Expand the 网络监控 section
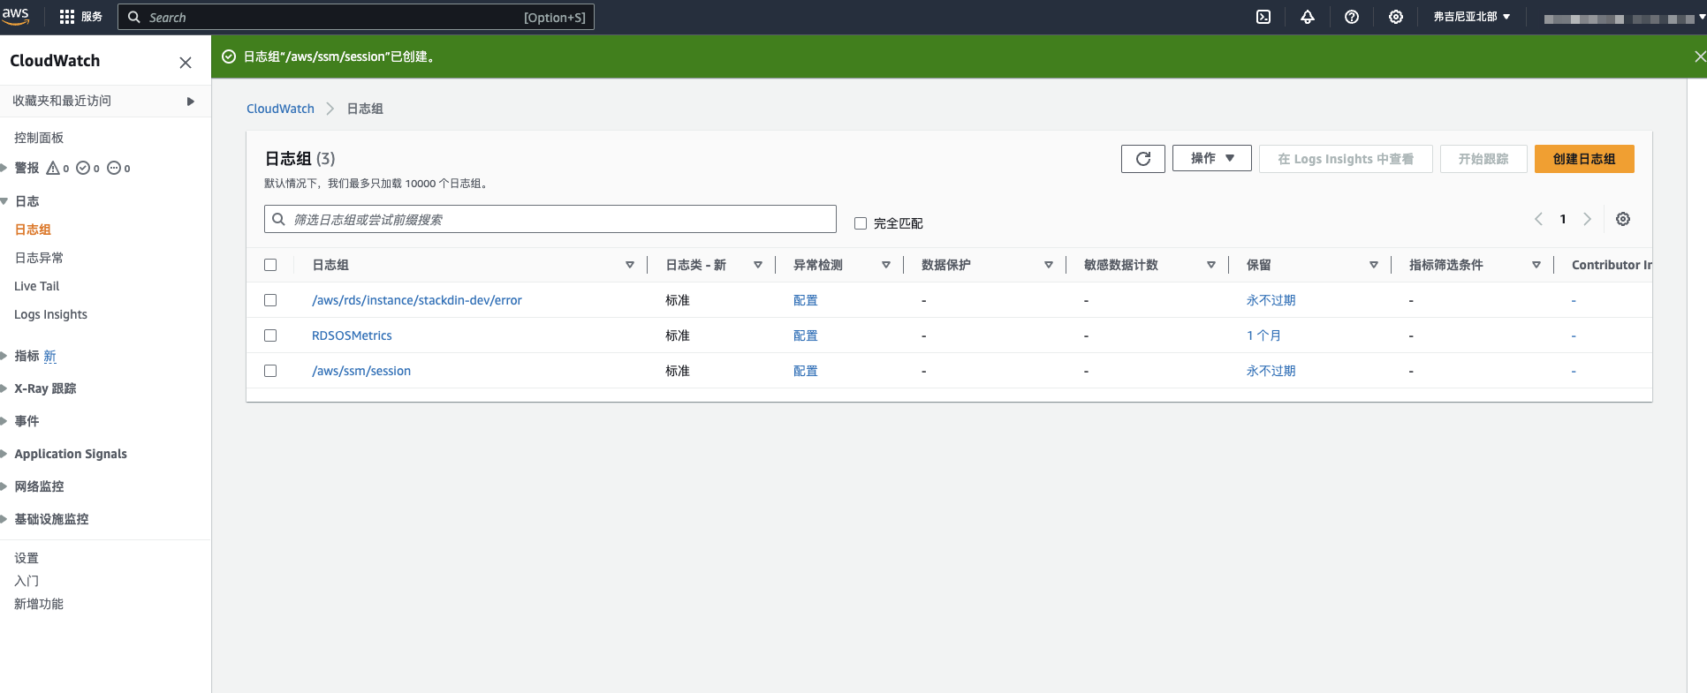This screenshot has height=693, width=1707. coord(4,486)
